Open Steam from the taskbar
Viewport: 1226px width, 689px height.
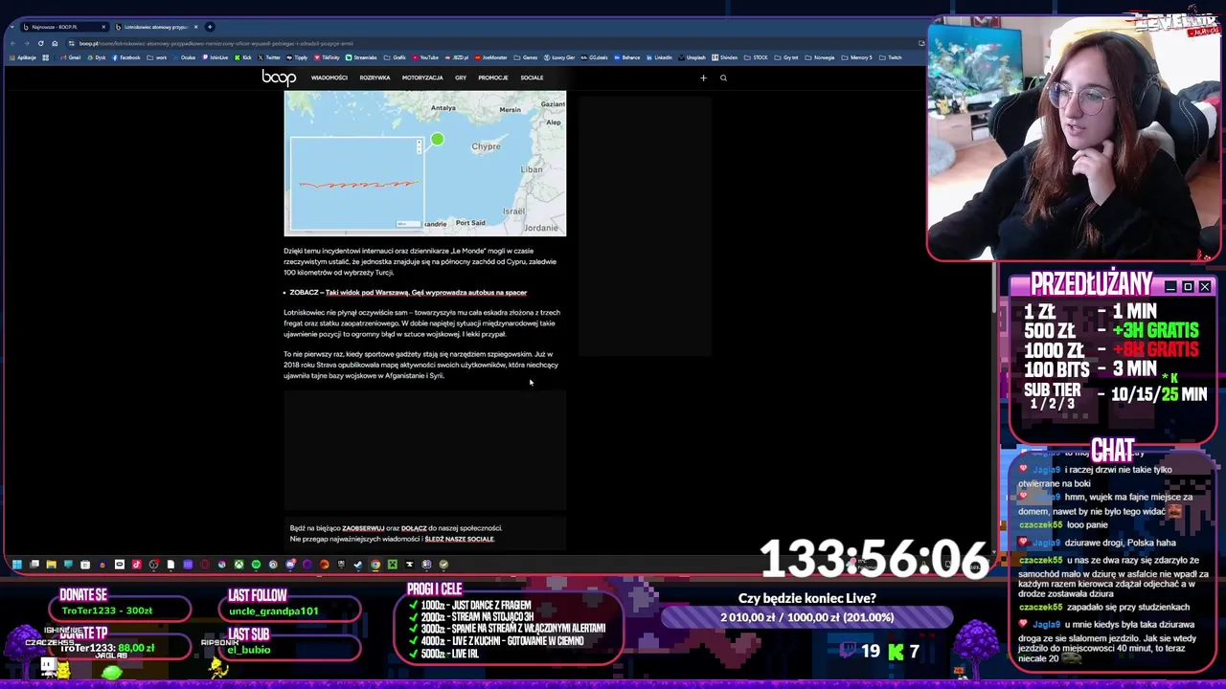tap(358, 565)
